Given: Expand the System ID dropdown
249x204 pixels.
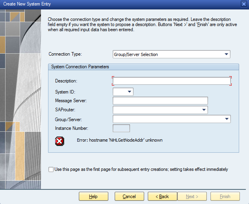Looking at the screenshot, I should coord(130,92).
